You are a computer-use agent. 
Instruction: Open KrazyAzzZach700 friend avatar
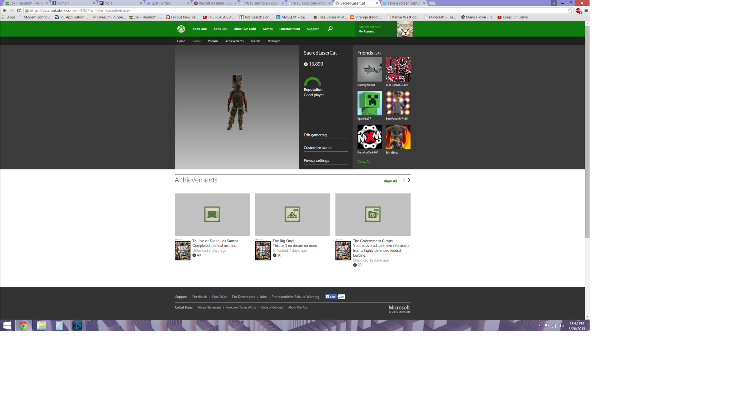[369, 137]
